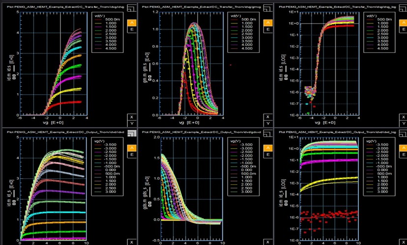Click the Y axis button in gmvg plot
The width and height of the screenshot is (407, 245).
pyautogui.click(x=268, y=123)
